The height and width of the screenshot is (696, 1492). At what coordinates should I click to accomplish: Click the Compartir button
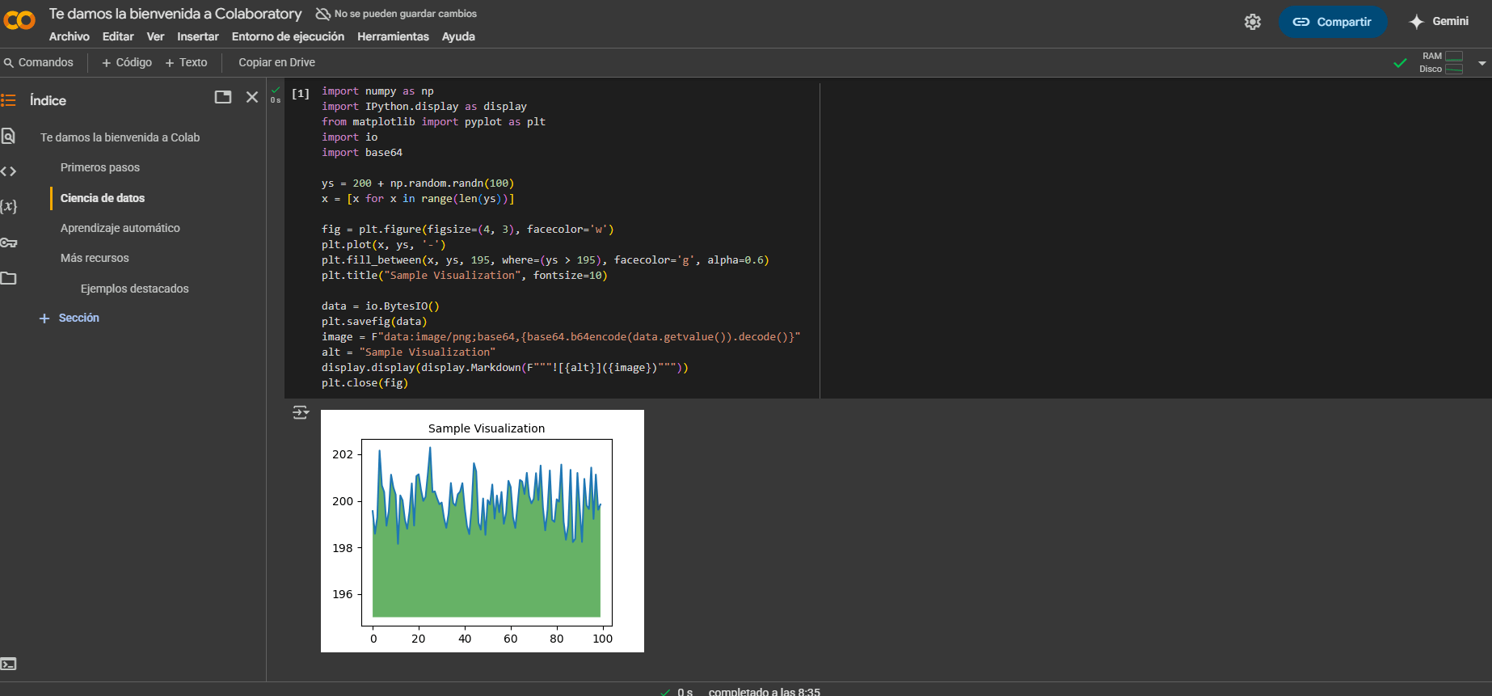click(1332, 22)
